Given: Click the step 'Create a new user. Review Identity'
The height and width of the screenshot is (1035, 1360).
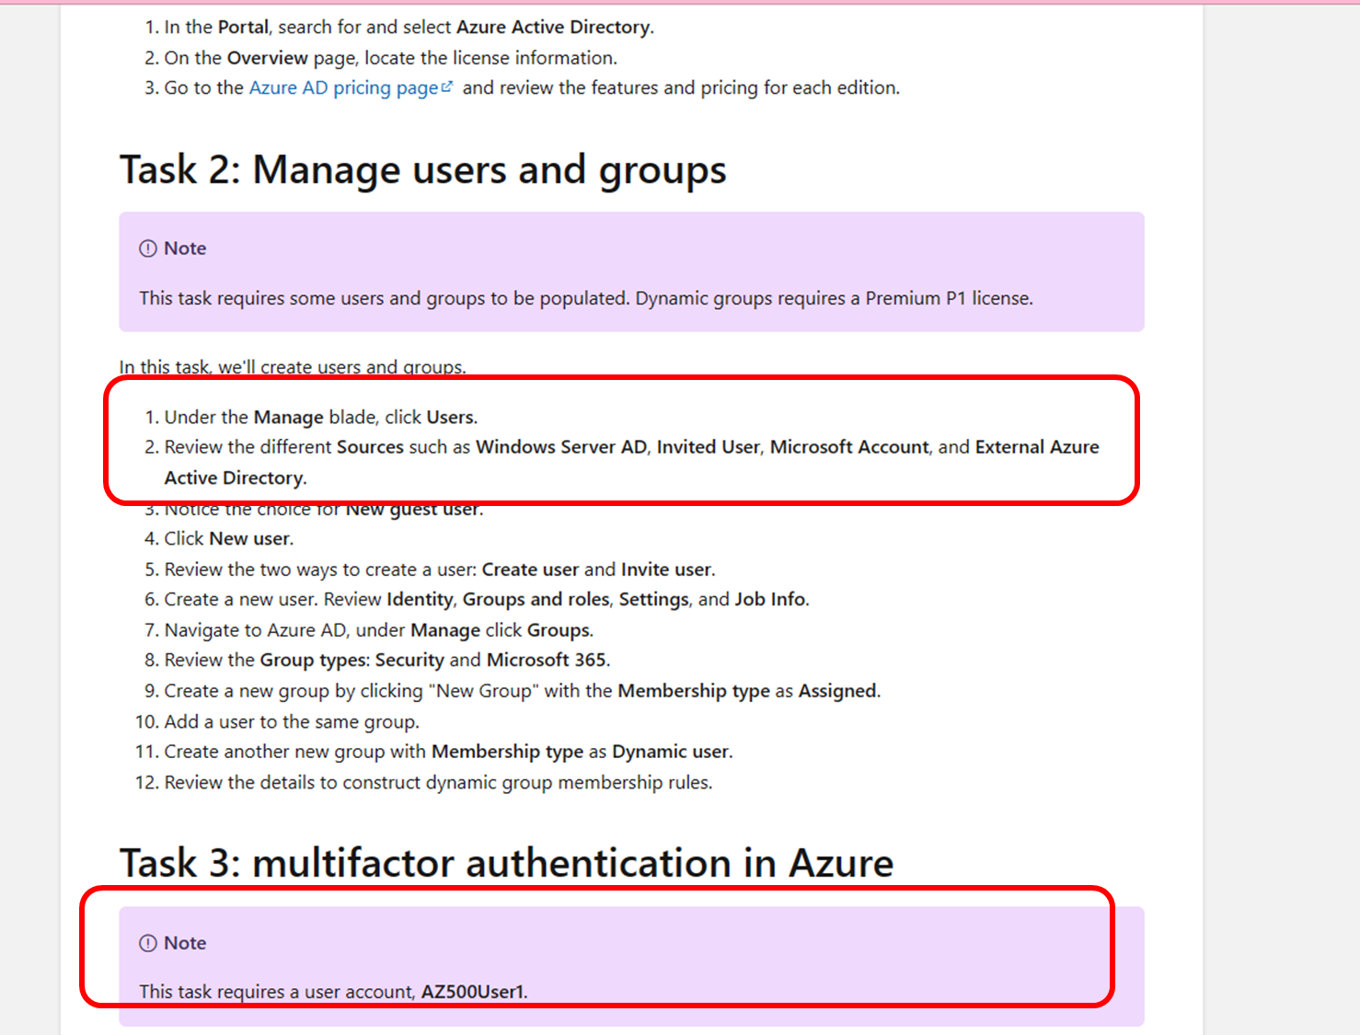Looking at the screenshot, I should 487,599.
